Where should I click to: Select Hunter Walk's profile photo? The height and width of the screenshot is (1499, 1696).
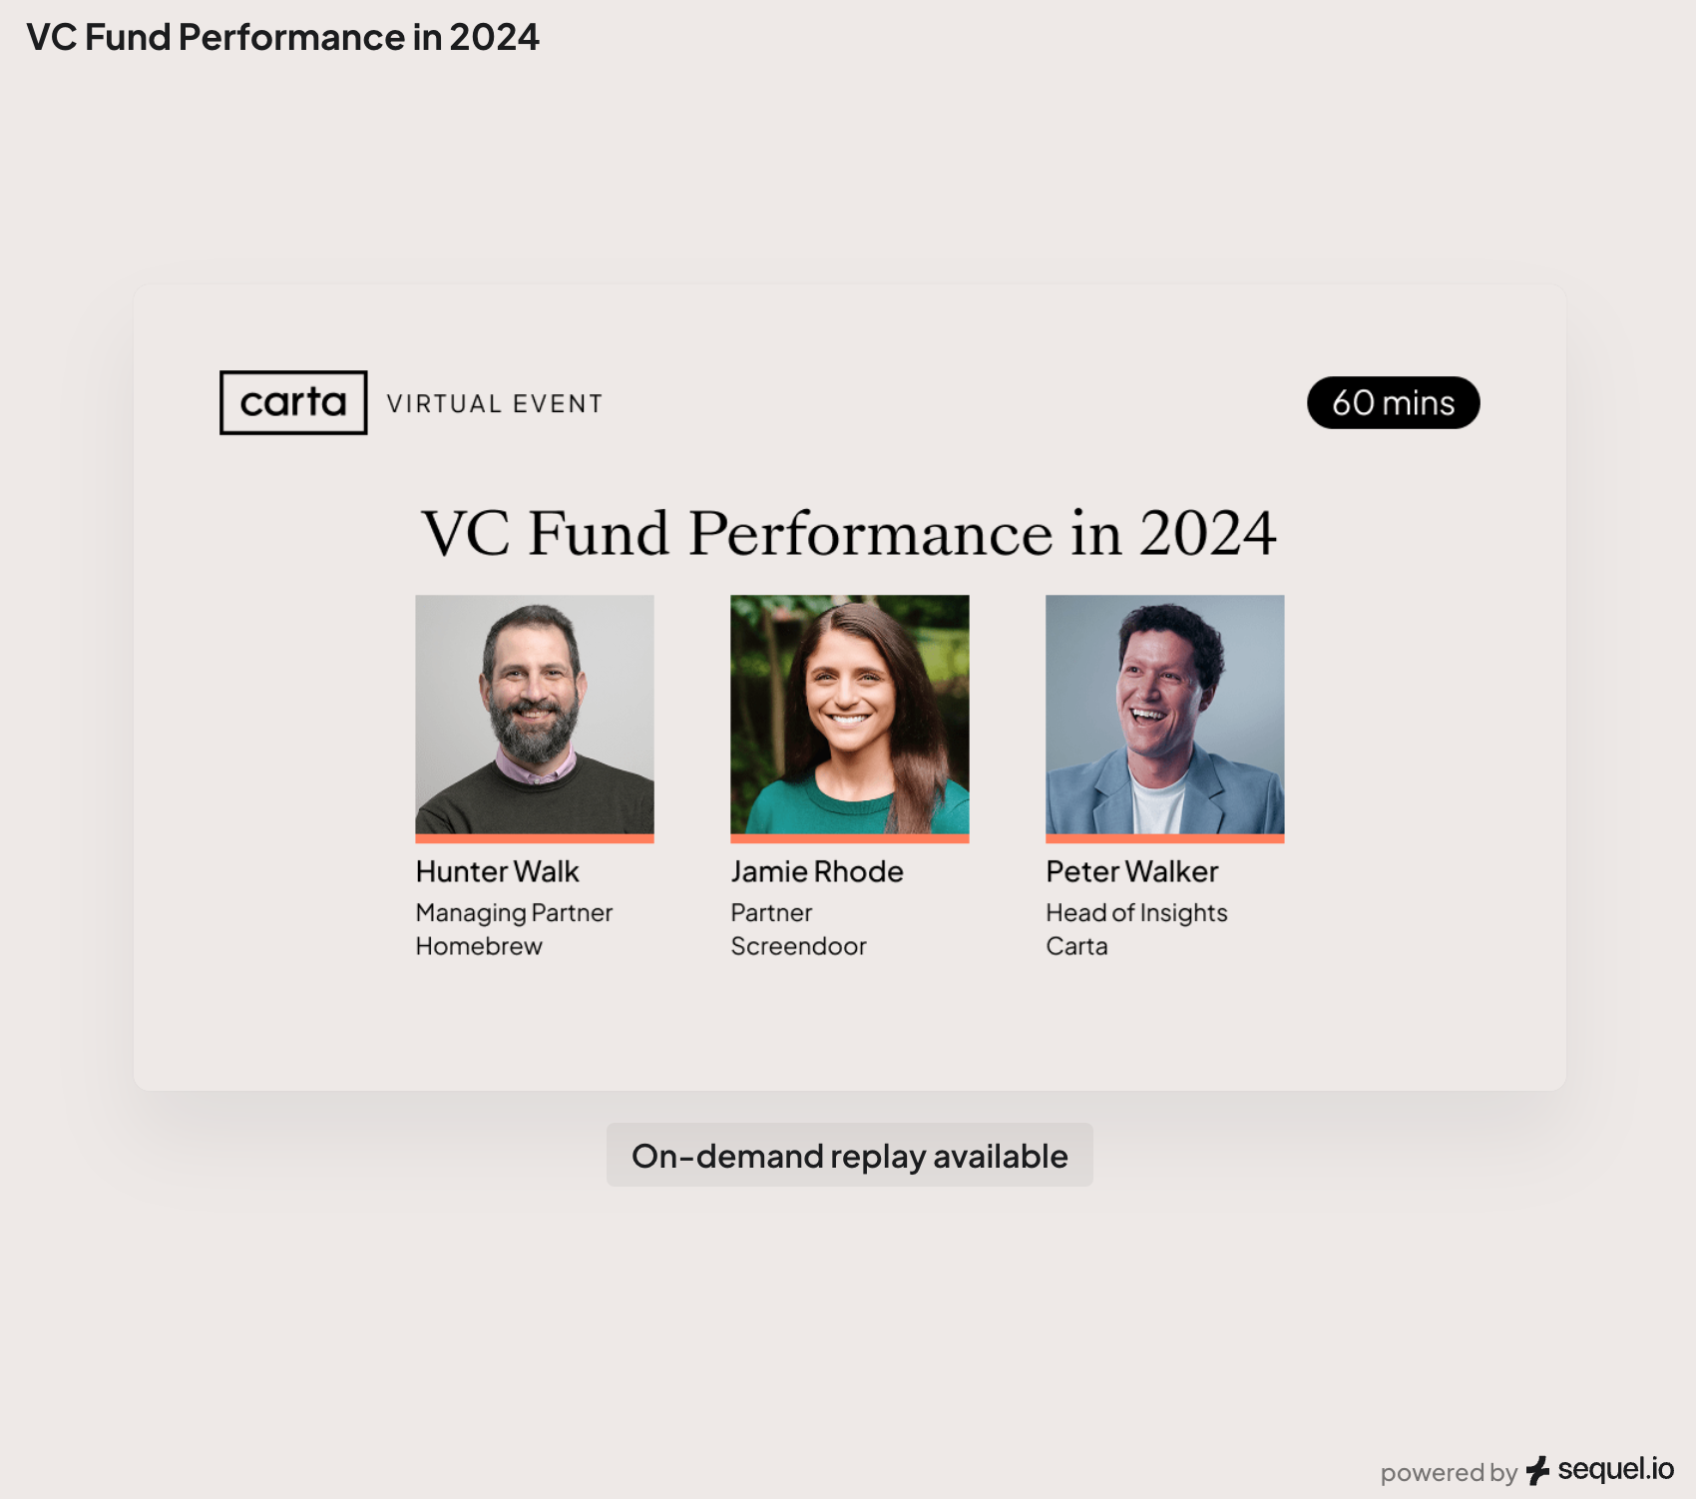click(x=534, y=714)
